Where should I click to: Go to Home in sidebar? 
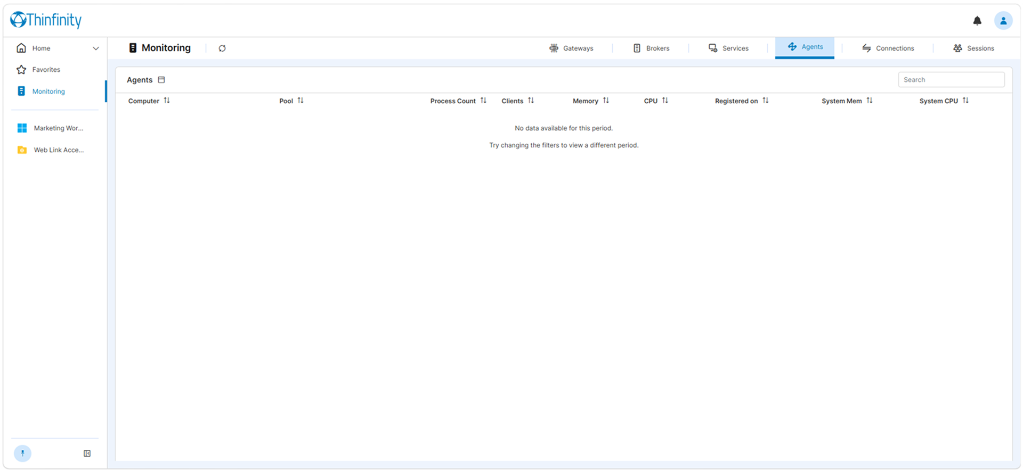point(41,48)
